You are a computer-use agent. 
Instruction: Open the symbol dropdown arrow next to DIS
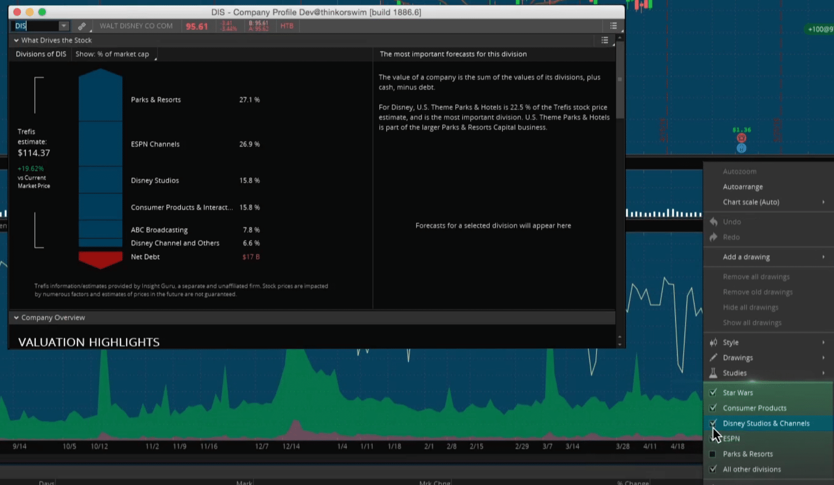64,26
